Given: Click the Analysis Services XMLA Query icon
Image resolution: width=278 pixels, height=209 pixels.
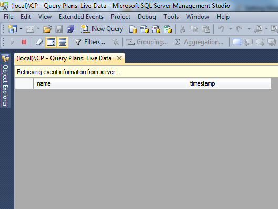Looking at the screenshot, I should point(168,29).
